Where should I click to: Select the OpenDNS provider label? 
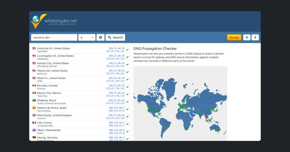point(42,51)
